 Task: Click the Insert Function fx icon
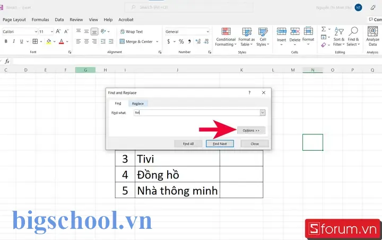pos(7,61)
